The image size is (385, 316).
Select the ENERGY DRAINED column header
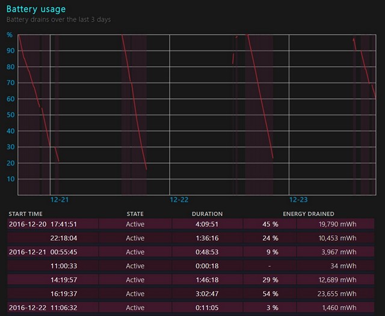click(x=309, y=214)
